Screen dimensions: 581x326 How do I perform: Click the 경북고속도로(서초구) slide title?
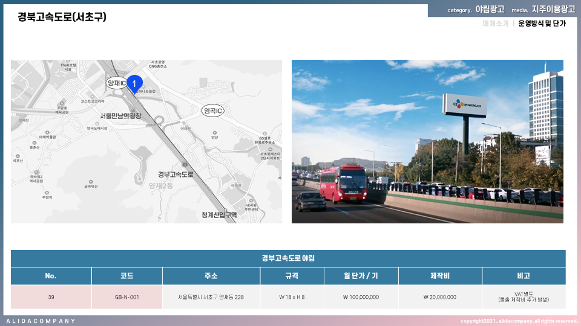(x=62, y=17)
